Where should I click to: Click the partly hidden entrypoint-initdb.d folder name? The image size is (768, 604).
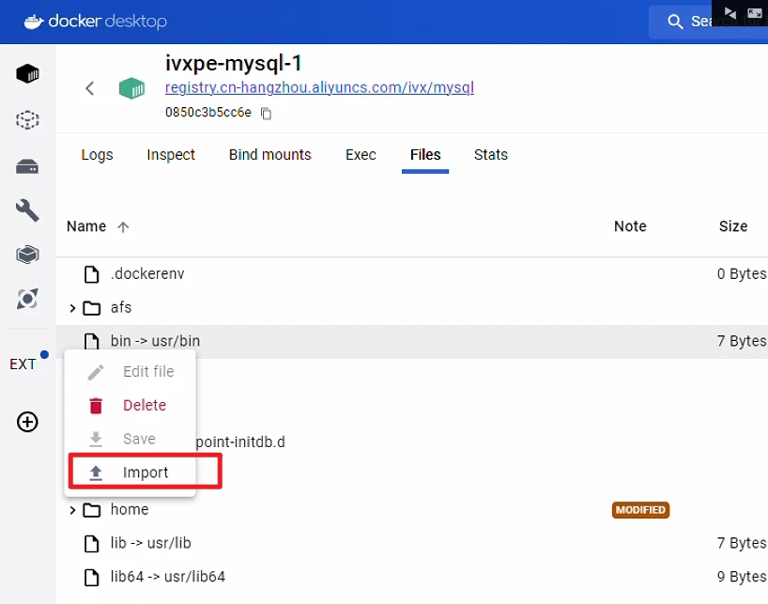coord(240,442)
